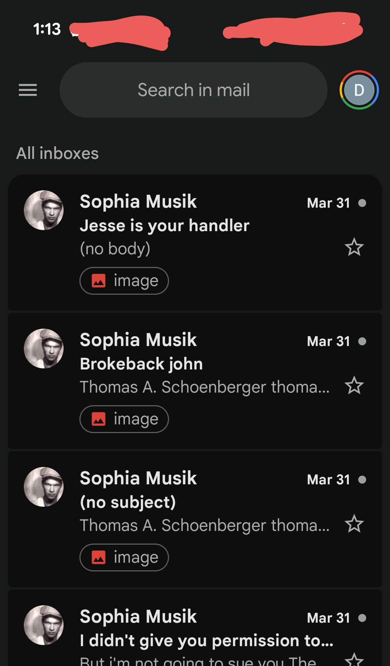Select sender avatar on "Jesse is your handler"

(44, 210)
